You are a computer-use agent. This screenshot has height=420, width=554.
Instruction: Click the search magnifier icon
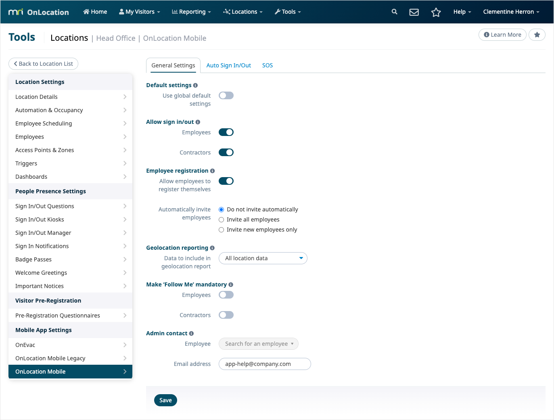point(394,12)
